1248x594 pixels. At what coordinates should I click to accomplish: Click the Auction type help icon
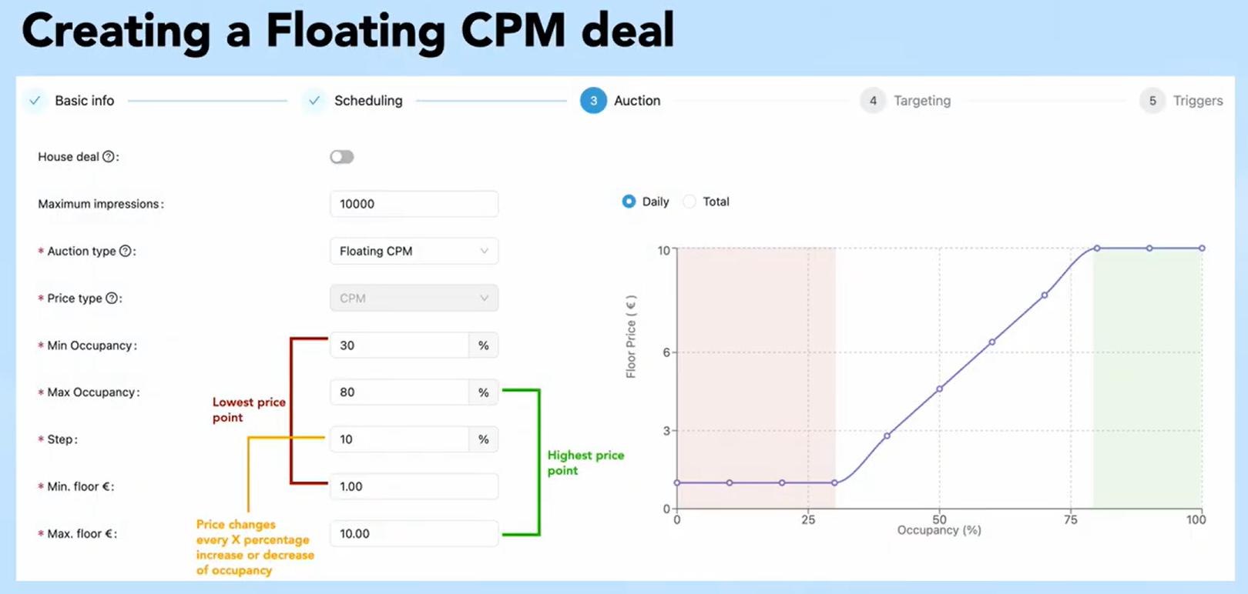tap(126, 251)
